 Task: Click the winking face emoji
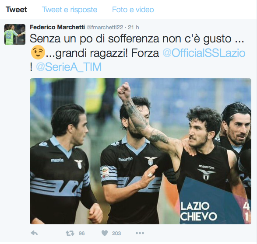coord(38,52)
